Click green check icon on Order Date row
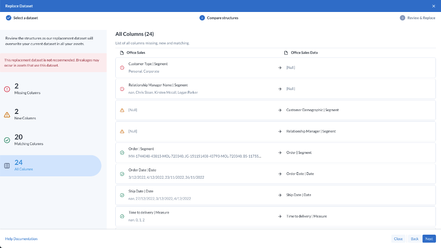The height and width of the screenshot is (248, 441). 122,174
